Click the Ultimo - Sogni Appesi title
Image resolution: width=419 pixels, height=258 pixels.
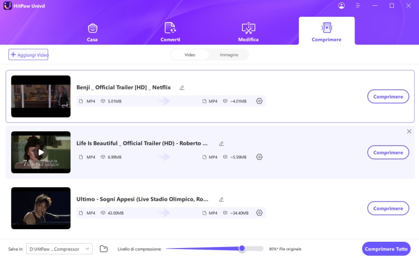click(142, 199)
